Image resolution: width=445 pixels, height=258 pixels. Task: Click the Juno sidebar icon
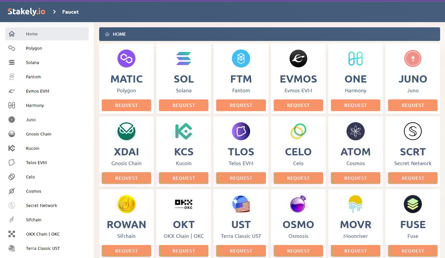point(12,120)
